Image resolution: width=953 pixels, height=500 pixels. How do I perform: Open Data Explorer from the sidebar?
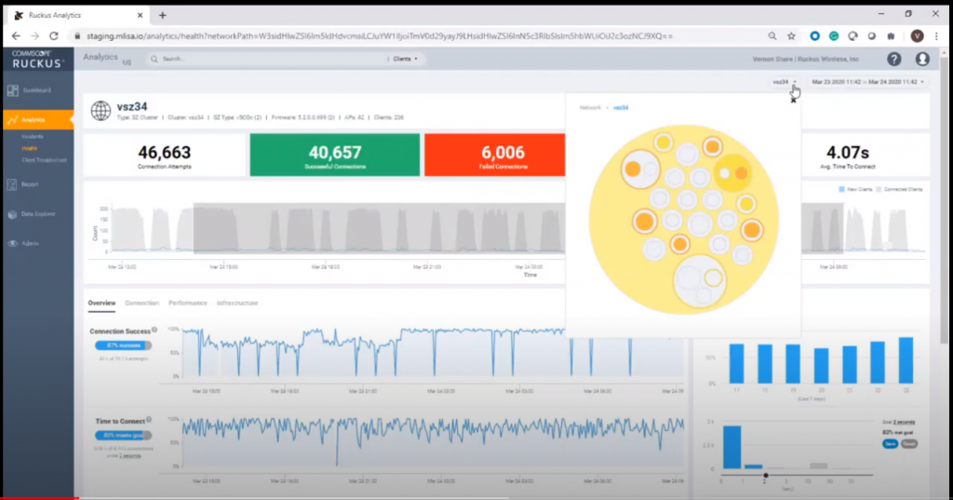pyautogui.click(x=13, y=214)
